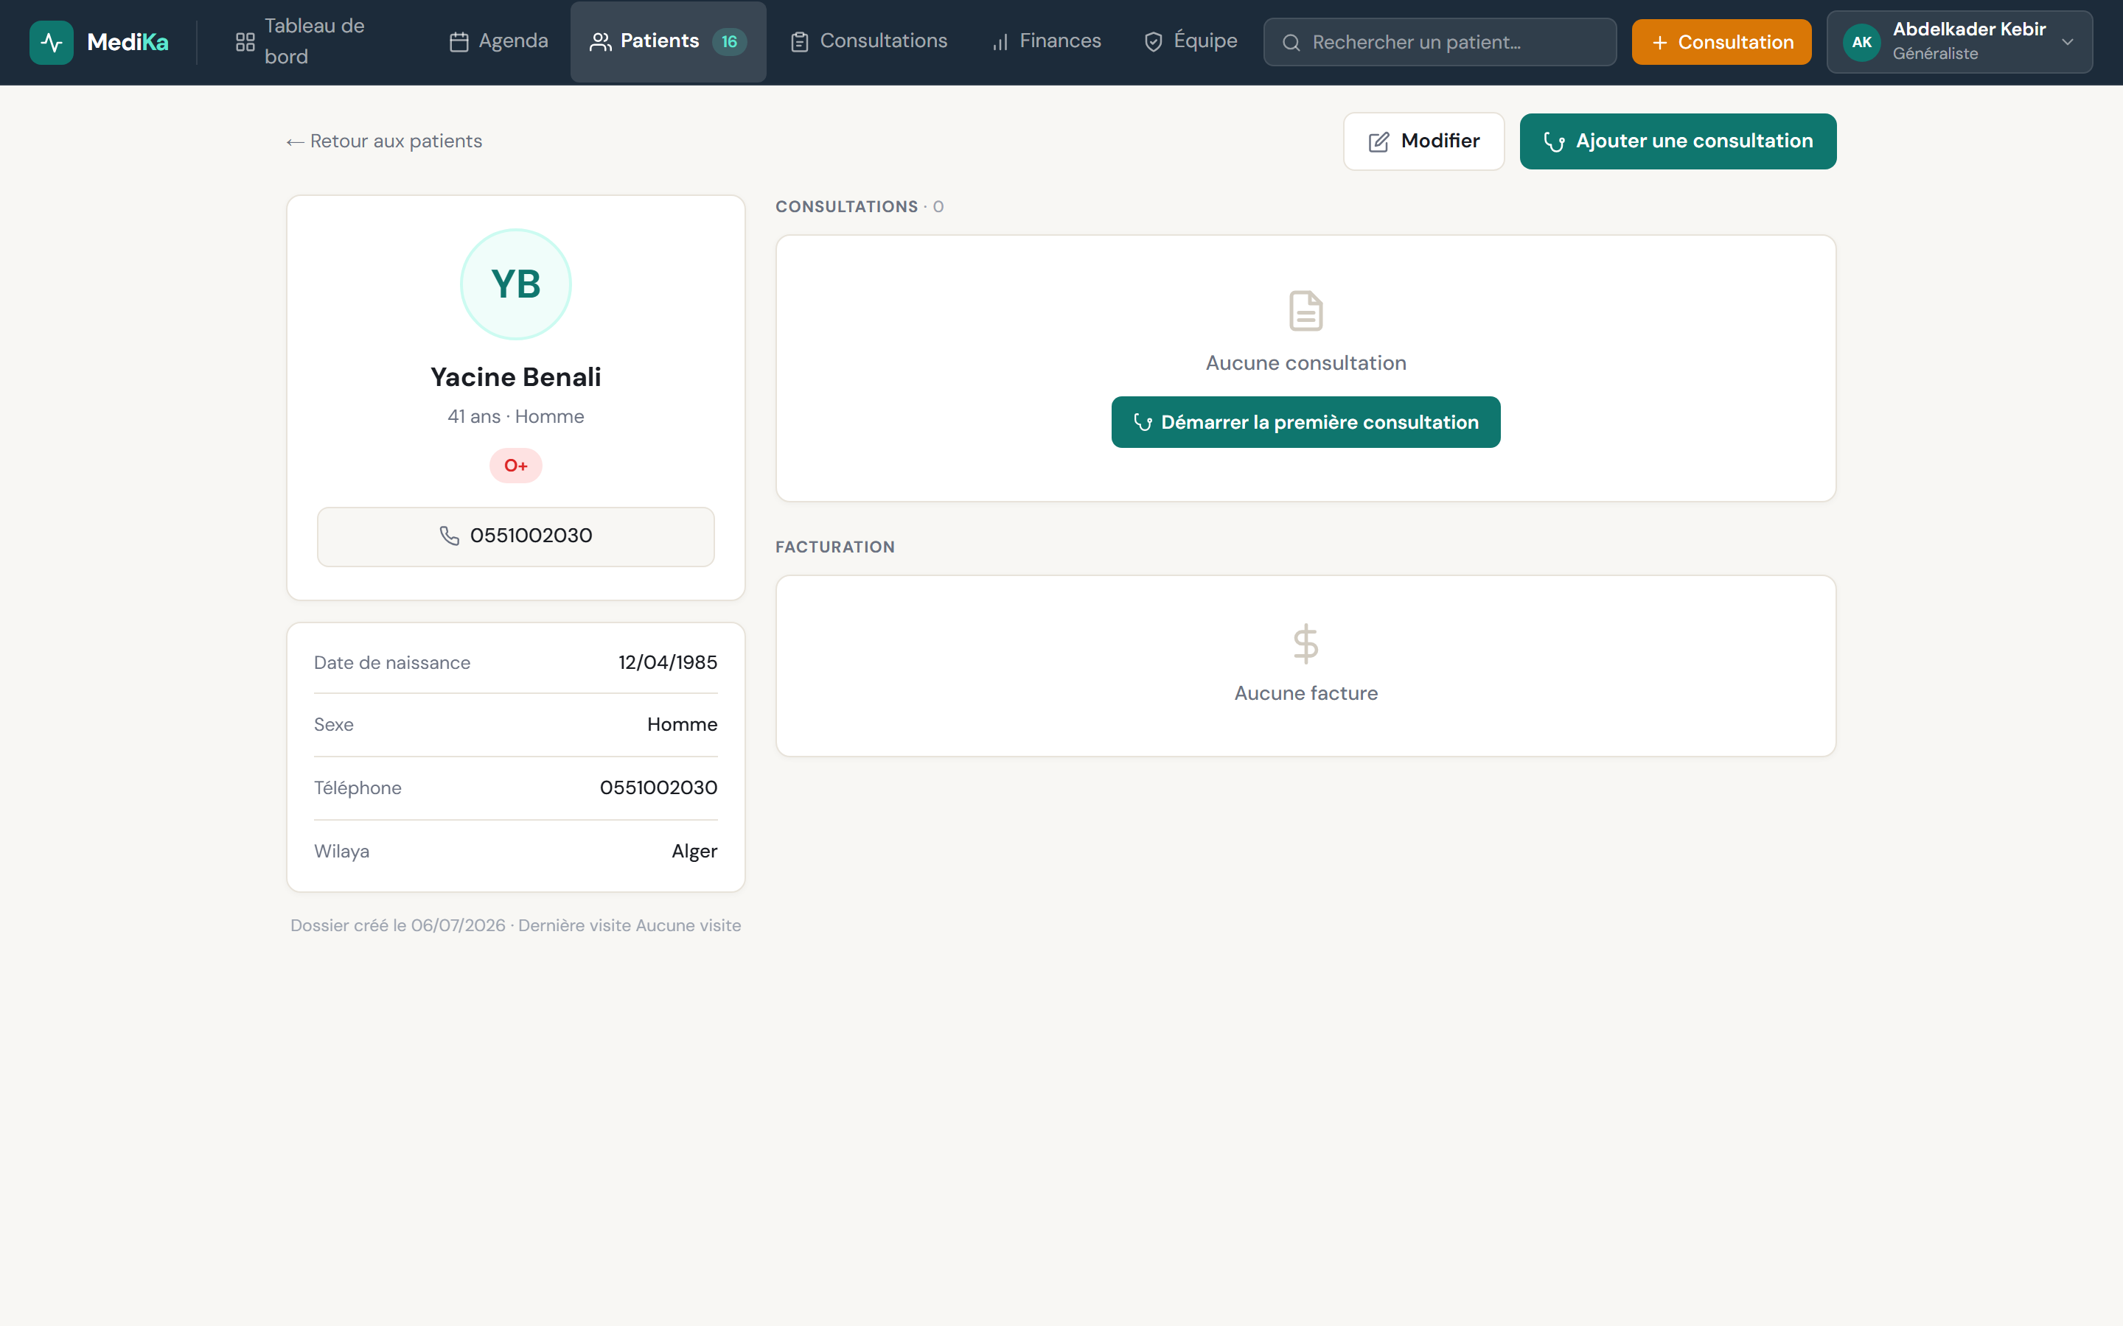
Task: Click the birth date 12/04/1985
Action: (x=668, y=663)
